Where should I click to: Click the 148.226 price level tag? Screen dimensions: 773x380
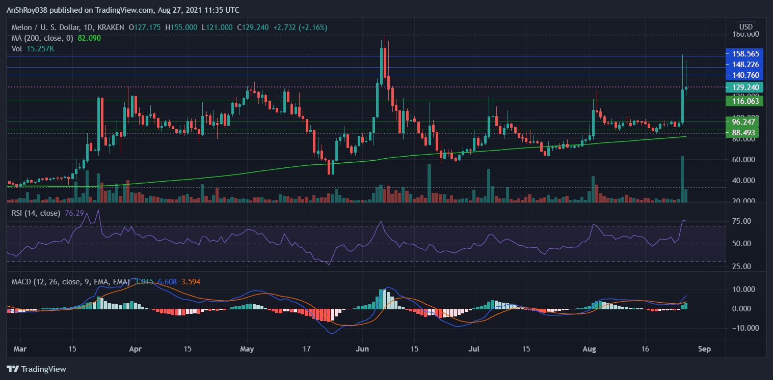tap(745, 65)
